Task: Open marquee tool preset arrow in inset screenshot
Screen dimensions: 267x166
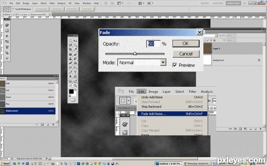Action: (129, 100)
